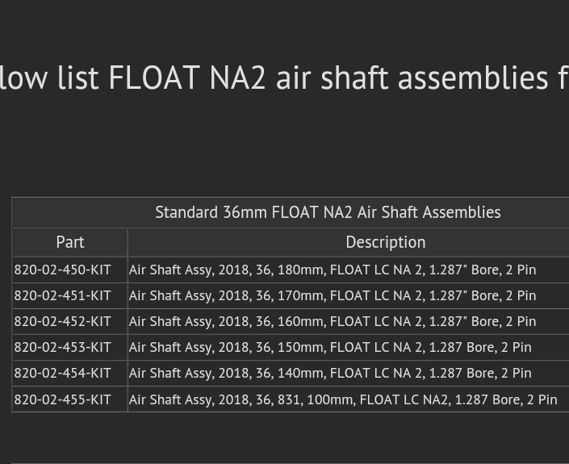Click part number 820-02-454-KIT
This screenshot has width=569, height=464.
63,373
